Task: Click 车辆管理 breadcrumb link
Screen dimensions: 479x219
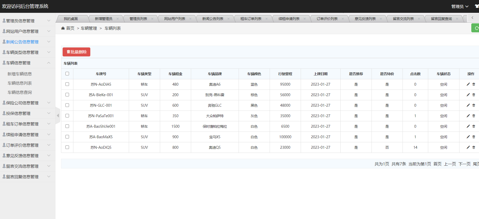Action: click(x=89, y=28)
